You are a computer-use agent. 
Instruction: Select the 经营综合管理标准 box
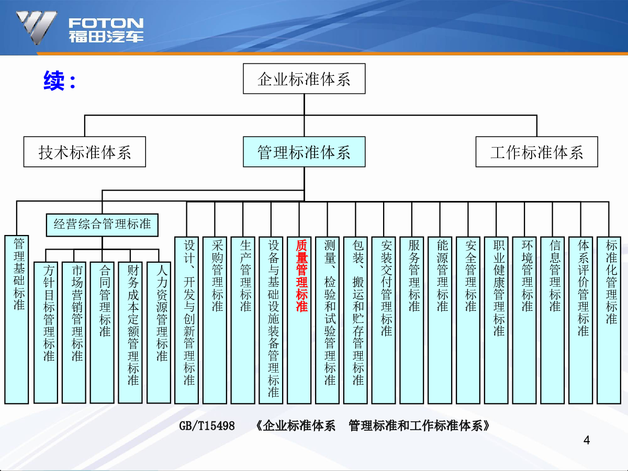(x=102, y=225)
